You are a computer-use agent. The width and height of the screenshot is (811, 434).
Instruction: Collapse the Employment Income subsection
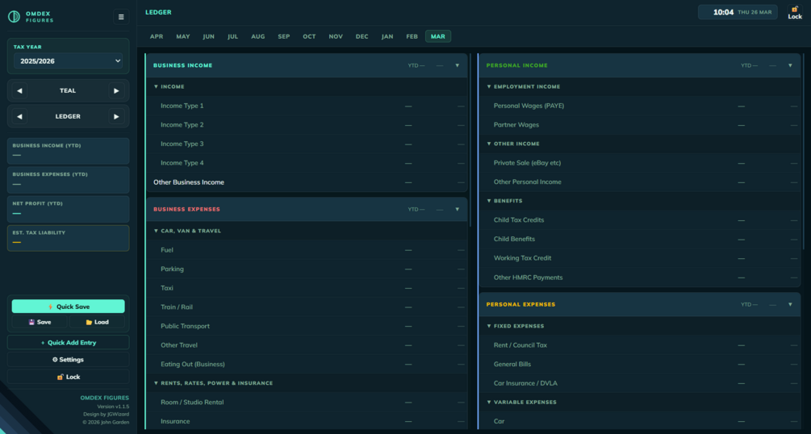(640, 87)
